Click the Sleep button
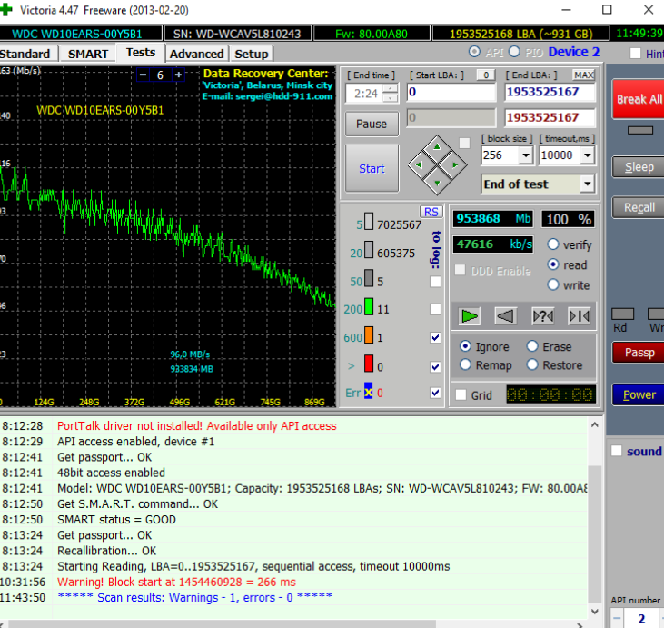This screenshot has height=628, width=664. 639,167
